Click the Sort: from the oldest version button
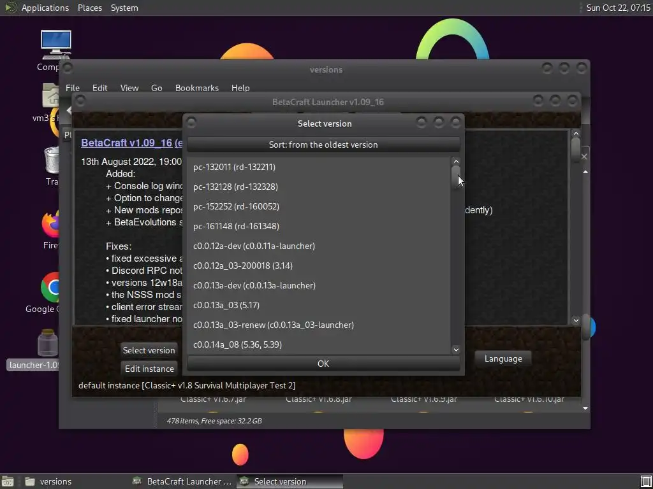The image size is (653, 489). 323,145
